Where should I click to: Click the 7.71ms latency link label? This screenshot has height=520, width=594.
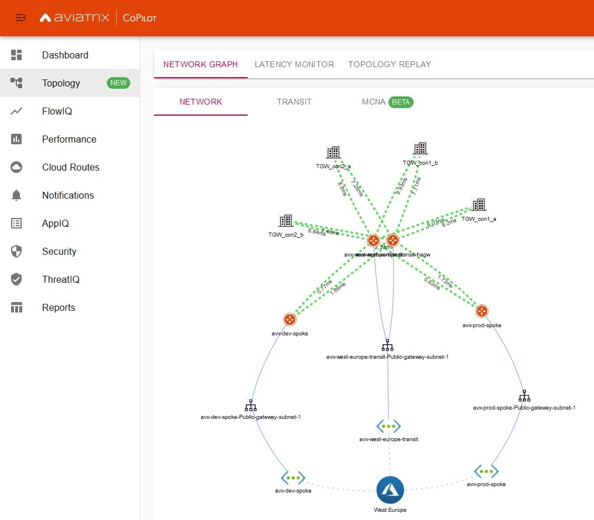[416, 186]
